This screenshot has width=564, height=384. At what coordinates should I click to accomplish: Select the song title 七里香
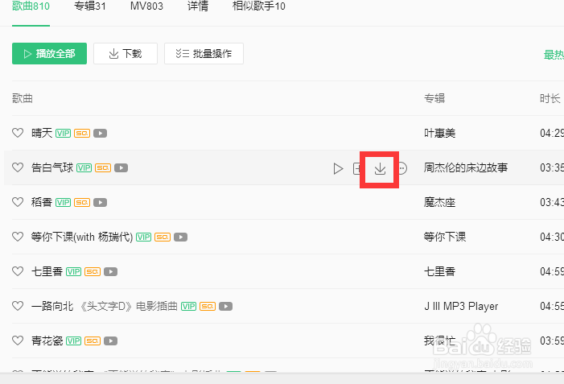pos(47,271)
